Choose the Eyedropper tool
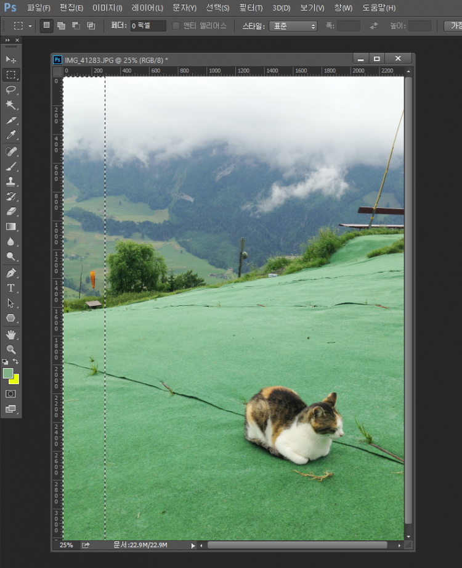This screenshot has height=568, width=462. click(11, 135)
